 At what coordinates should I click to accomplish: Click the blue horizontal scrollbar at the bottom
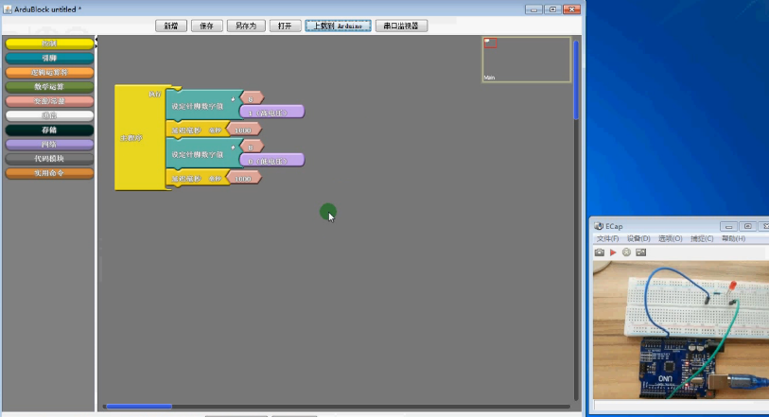[138, 407]
